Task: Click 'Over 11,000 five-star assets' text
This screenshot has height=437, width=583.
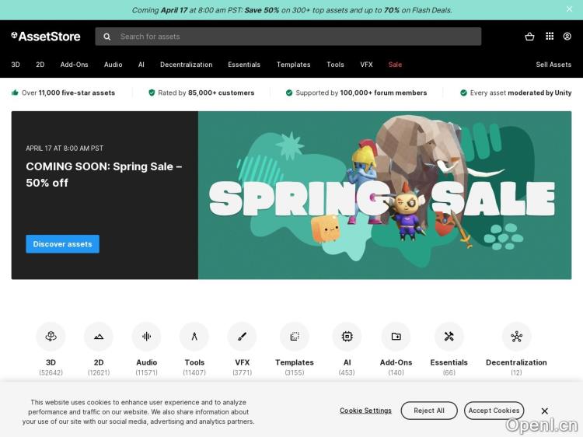Action: tap(68, 93)
